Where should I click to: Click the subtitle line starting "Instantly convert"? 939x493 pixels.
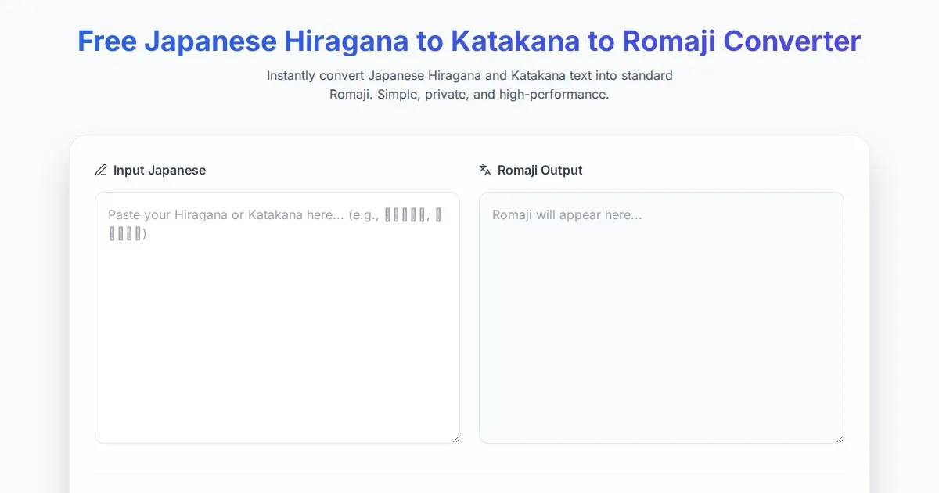pyautogui.click(x=469, y=76)
